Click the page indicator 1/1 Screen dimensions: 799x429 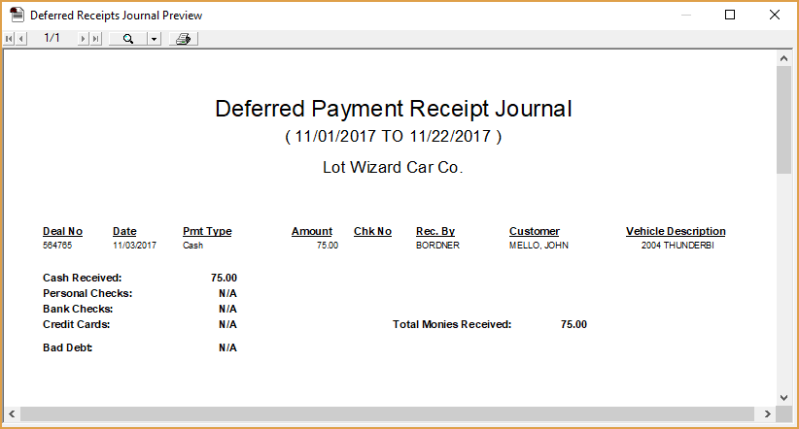point(52,38)
